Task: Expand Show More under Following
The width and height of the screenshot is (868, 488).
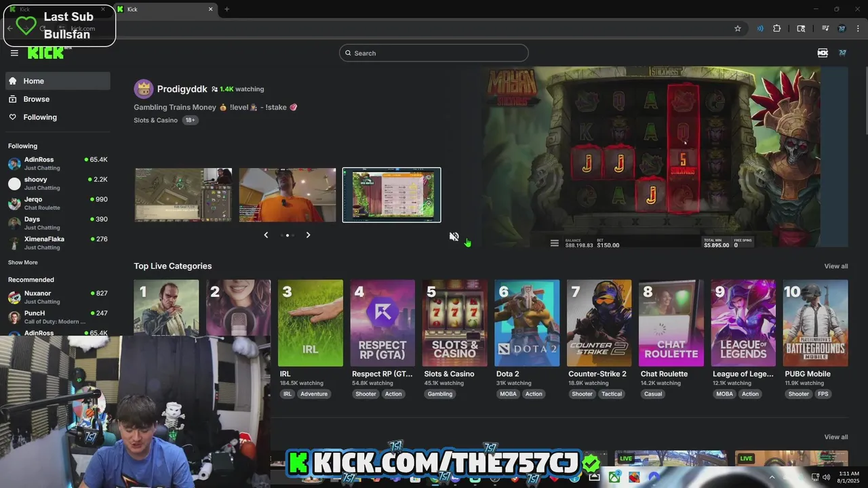Action: [x=23, y=262]
